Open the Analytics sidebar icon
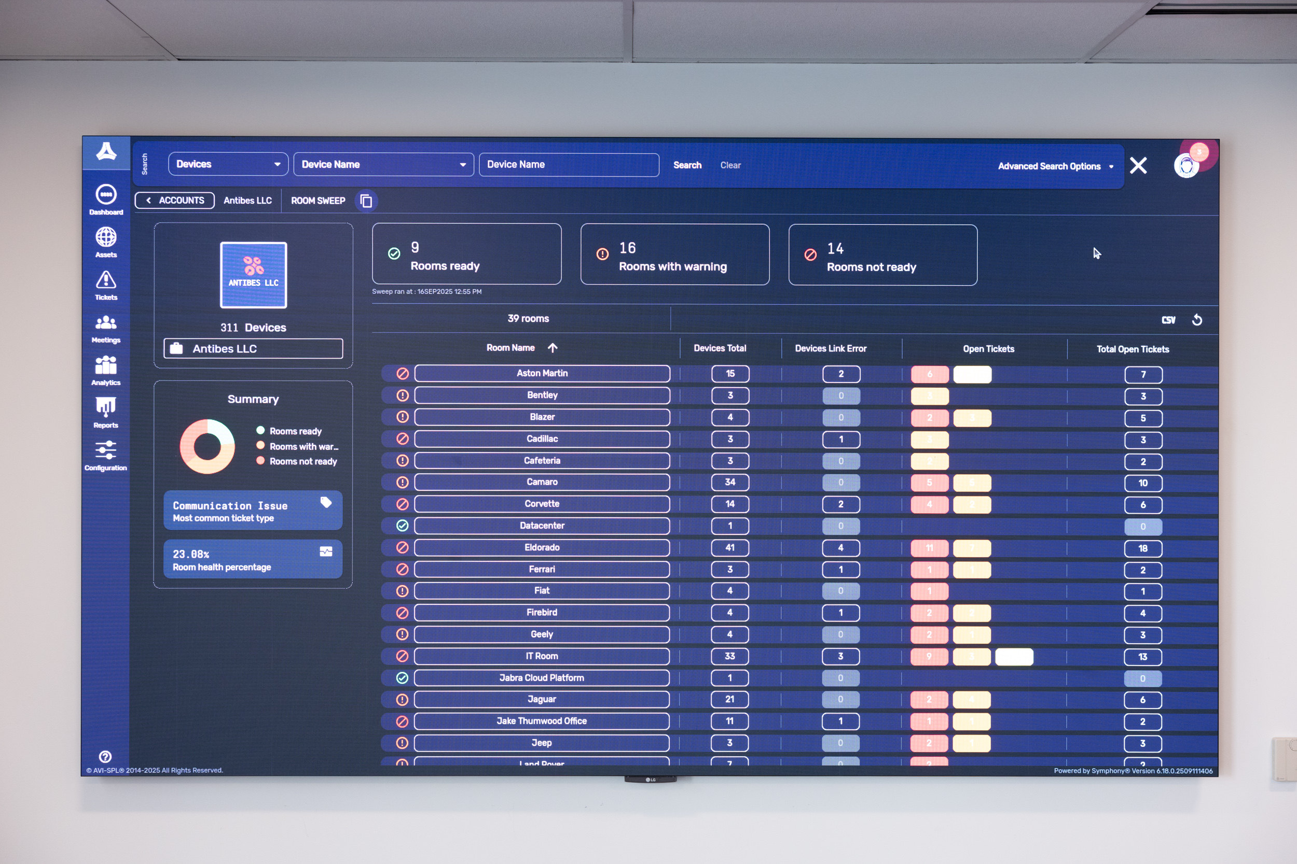Image resolution: width=1297 pixels, height=864 pixels. [106, 365]
